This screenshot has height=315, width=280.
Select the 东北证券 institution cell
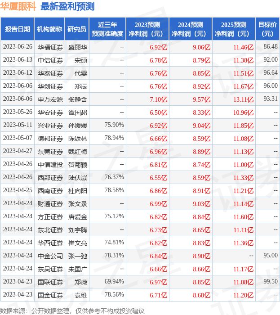point(50,230)
